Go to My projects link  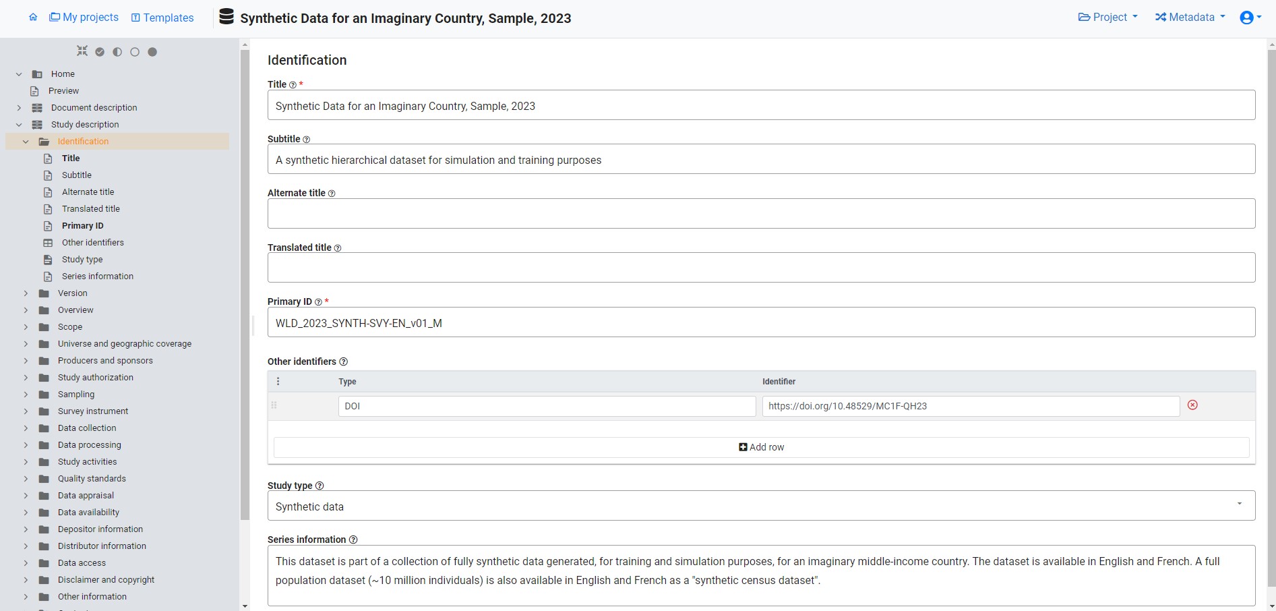[x=84, y=18]
